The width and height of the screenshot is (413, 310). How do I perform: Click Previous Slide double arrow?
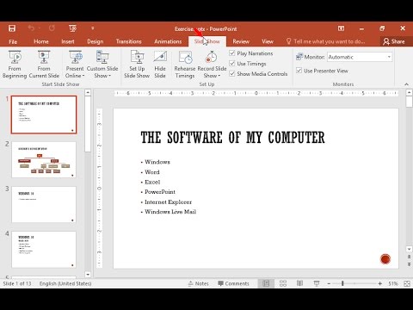click(x=410, y=257)
